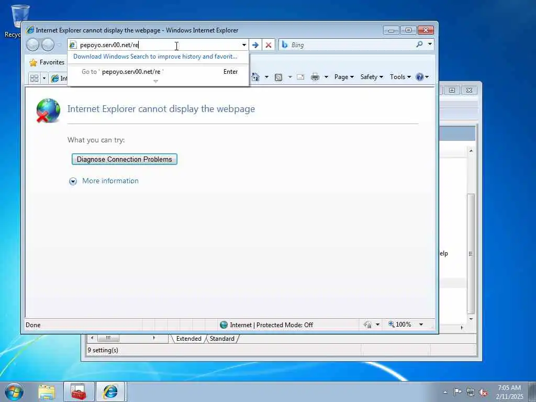Open the Favorites star button
This screenshot has height=402, width=536.
click(x=47, y=62)
